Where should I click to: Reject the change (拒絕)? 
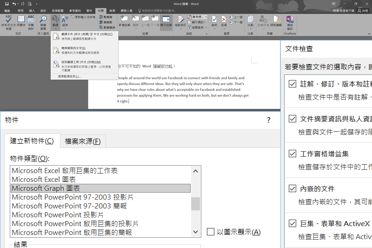[224, 22]
